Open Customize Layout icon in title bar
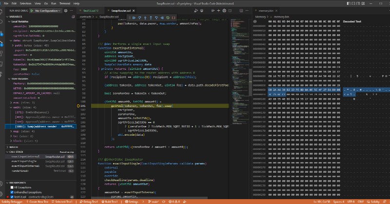 point(363,3)
